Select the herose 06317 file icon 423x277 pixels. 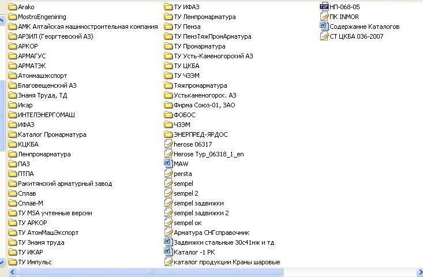pos(169,144)
